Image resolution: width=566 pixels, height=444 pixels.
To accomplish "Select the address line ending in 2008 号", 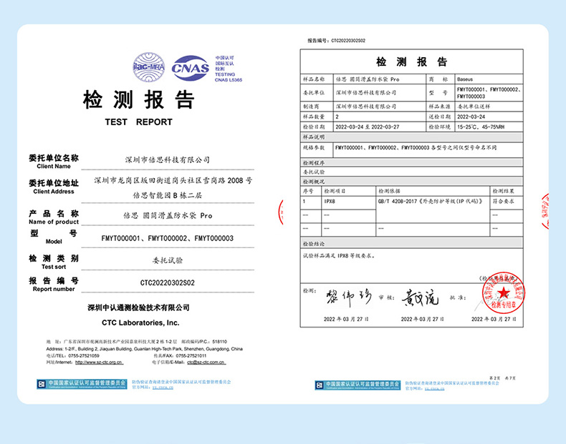I will click(173, 180).
